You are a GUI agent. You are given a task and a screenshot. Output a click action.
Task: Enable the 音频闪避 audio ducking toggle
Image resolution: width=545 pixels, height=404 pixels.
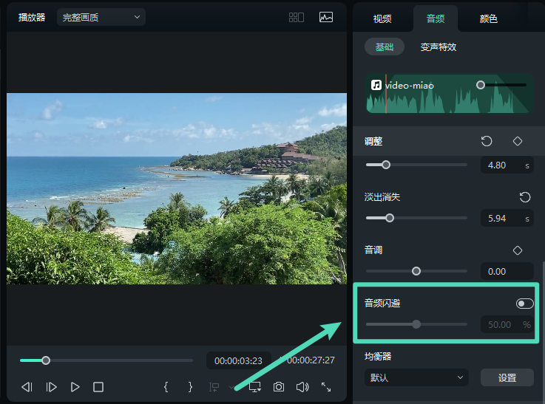coord(524,304)
